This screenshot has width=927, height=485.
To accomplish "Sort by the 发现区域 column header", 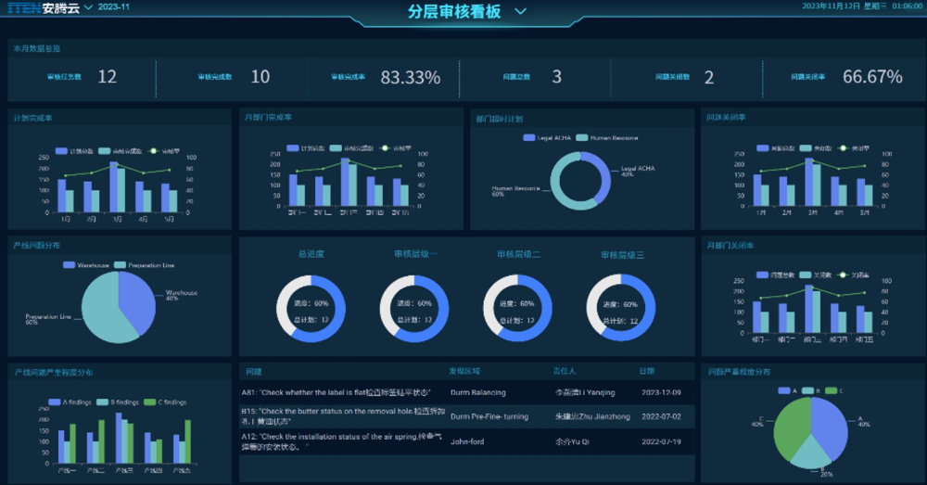I will [x=464, y=371].
